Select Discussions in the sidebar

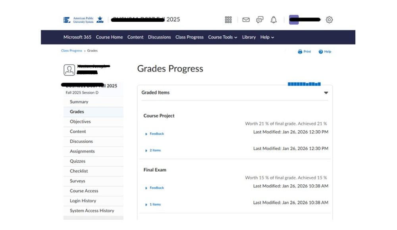(x=93, y=141)
